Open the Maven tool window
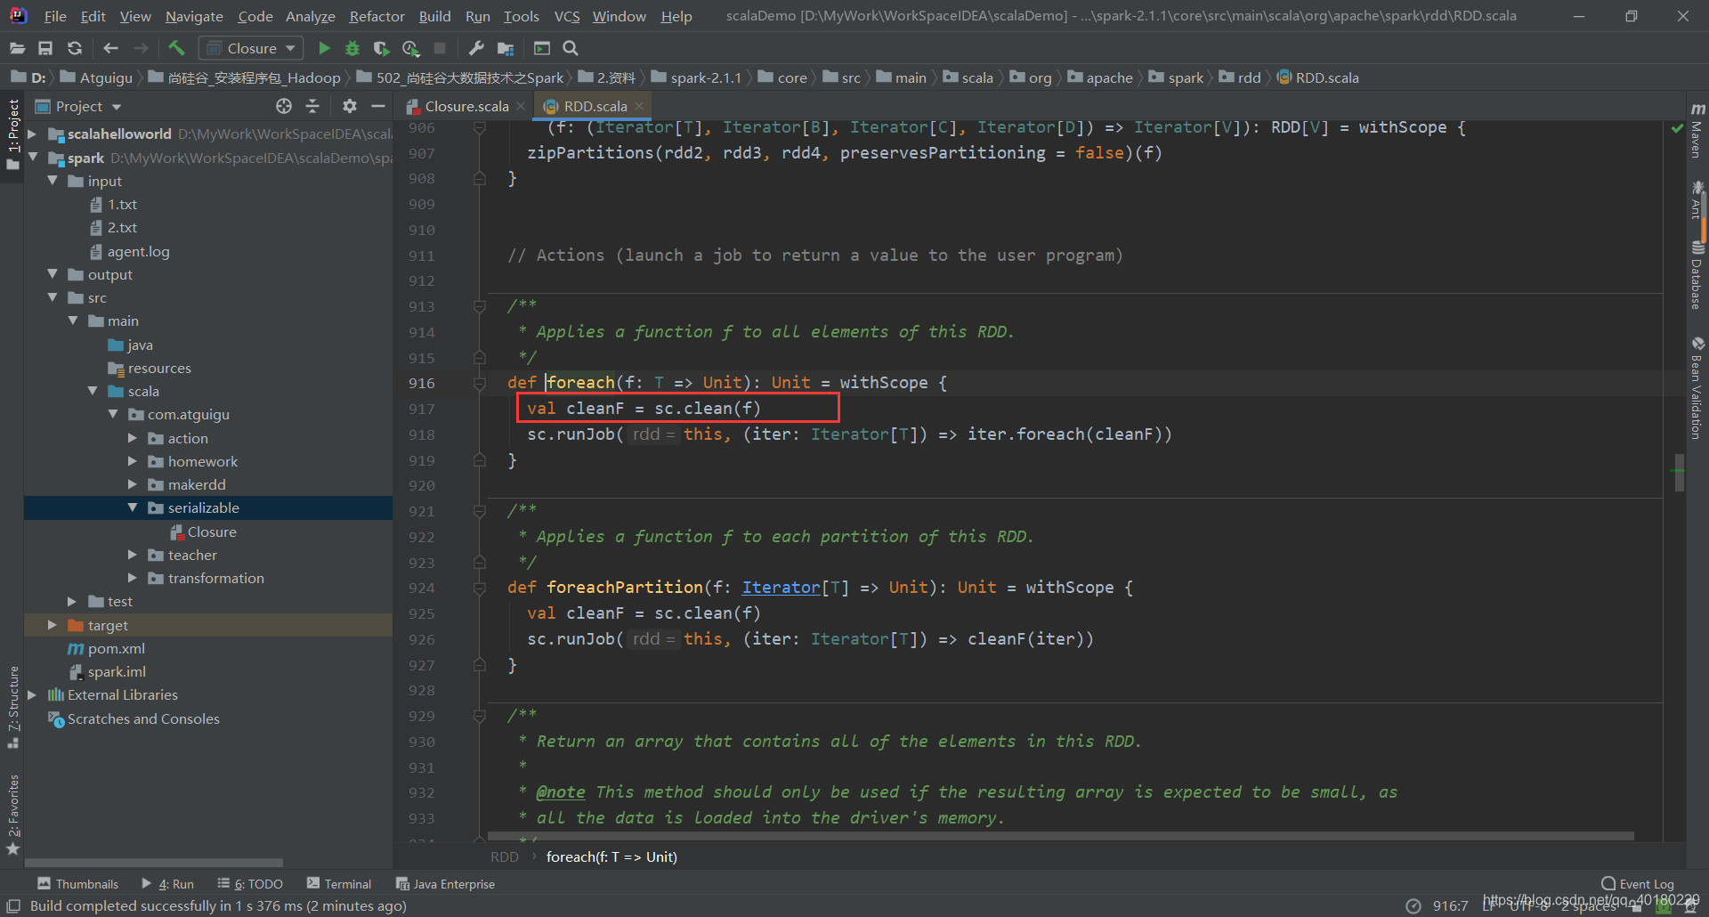1709x917 pixels. tap(1697, 130)
